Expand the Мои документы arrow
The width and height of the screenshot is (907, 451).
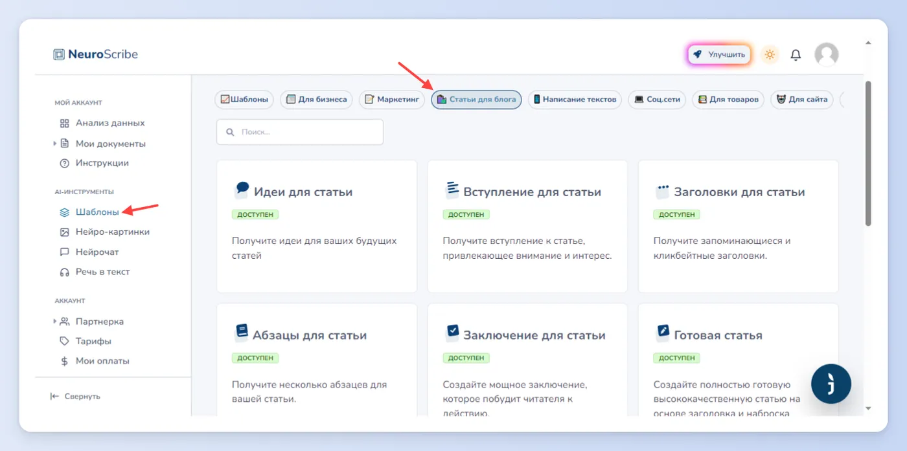click(55, 144)
